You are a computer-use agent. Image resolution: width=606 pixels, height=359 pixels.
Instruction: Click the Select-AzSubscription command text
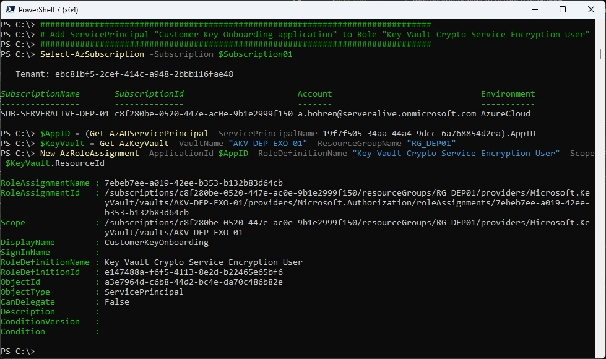click(x=92, y=54)
